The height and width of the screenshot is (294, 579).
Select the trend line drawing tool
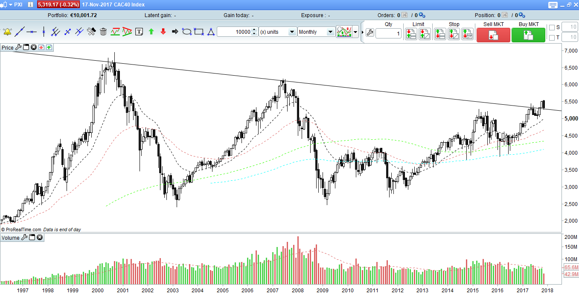[x=19, y=32]
